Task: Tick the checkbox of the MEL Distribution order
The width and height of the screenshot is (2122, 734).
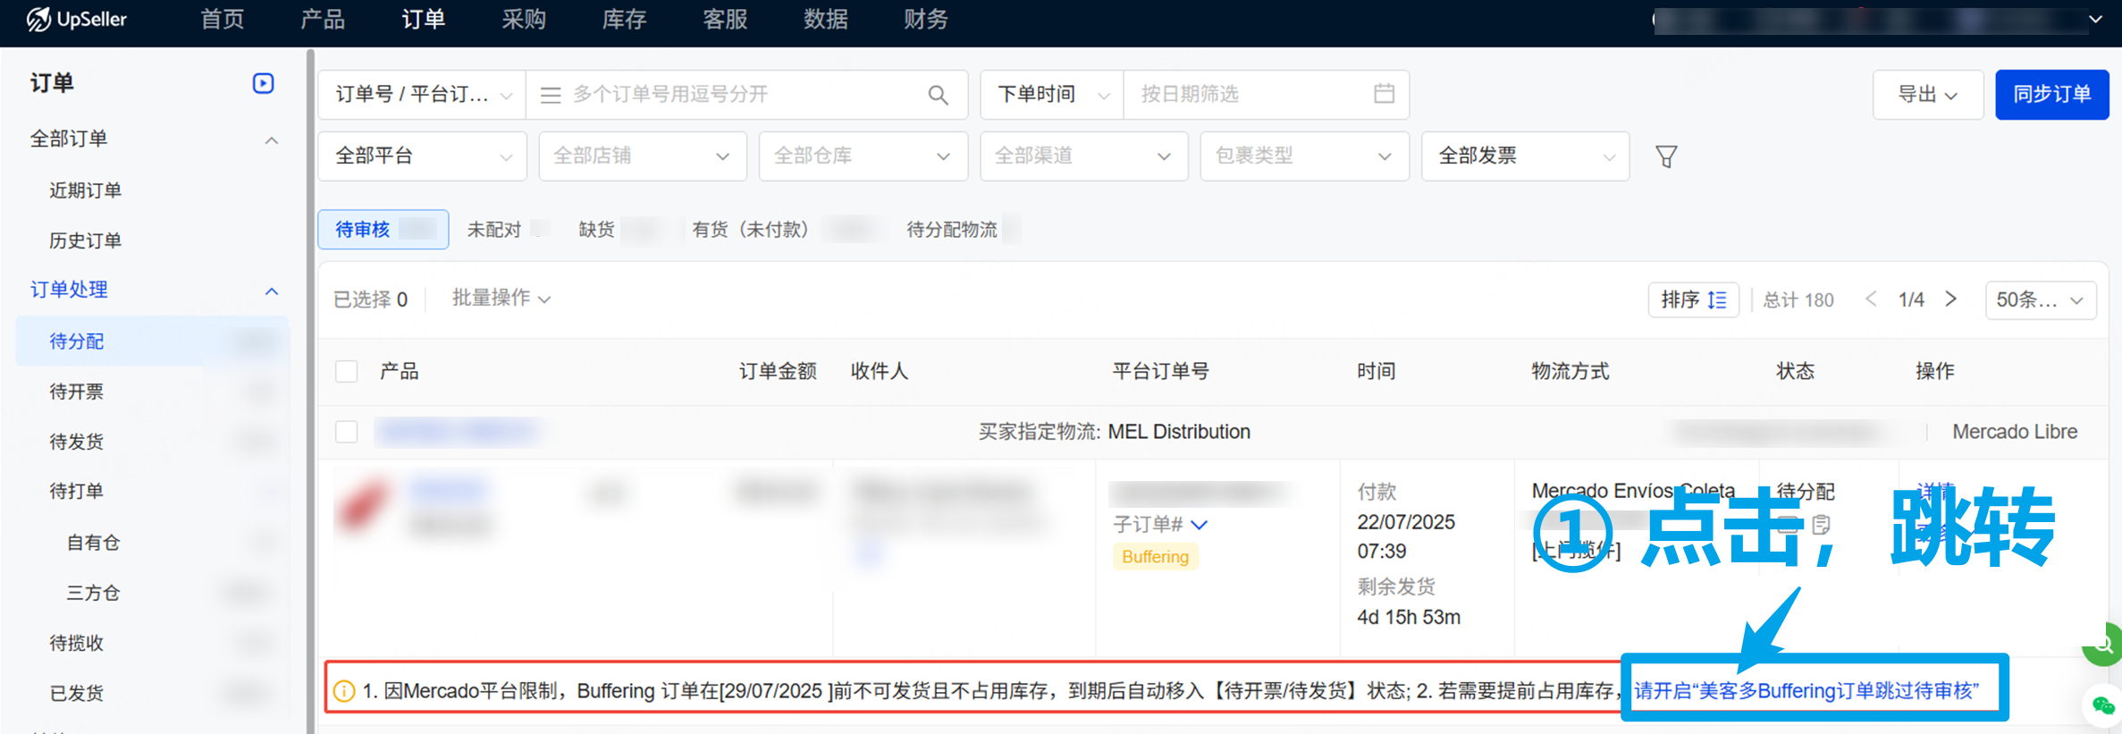Action: (x=347, y=432)
